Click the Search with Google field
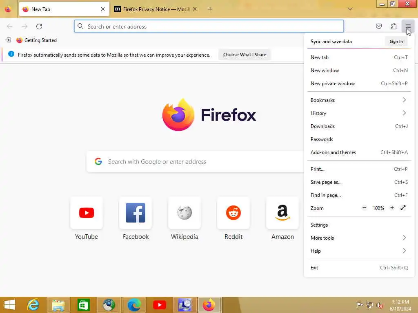This screenshot has width=418, height=313. [195, 161]
